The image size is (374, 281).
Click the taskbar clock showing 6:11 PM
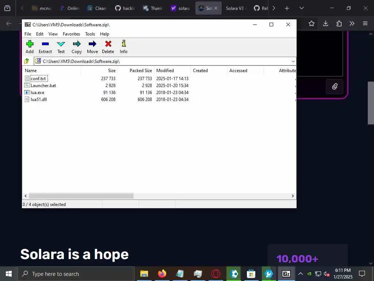pos(343,274)
